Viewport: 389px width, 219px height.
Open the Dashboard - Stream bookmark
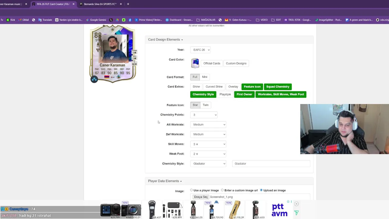coord(179,20)
